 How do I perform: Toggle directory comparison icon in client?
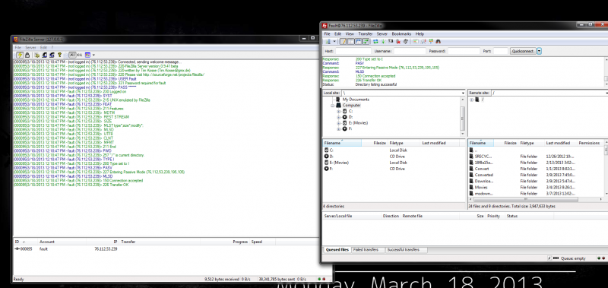point(423,42)
